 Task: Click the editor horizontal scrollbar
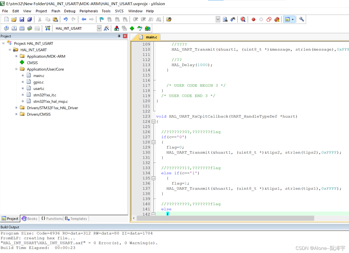coord(225,218)
